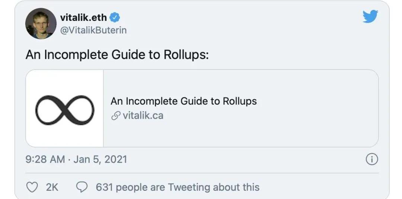Visit the vitalik.ca domain link
Screen dimensions: 402x199
(x=143, y=115)
